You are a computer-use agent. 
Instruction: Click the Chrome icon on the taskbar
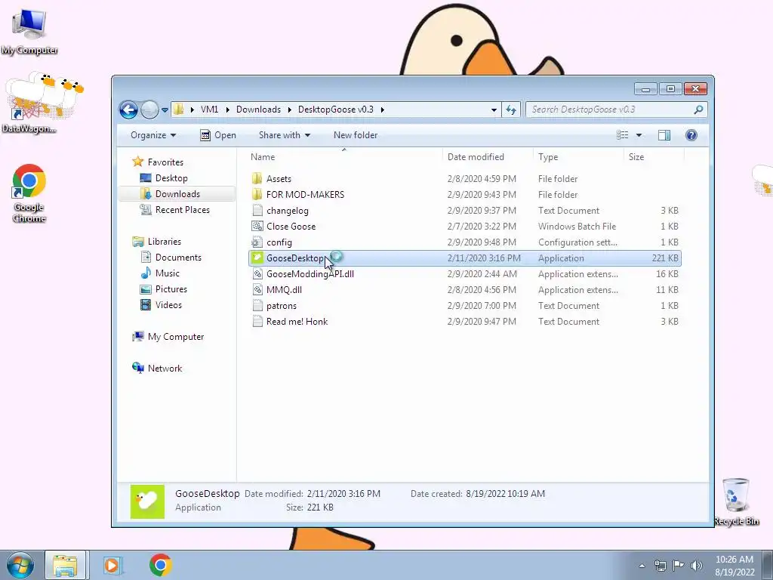(x=160, y=565)
